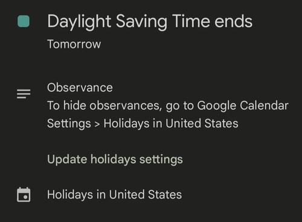This screenshot has width=302, height=222.
Task: Click the Tomorrow date text
Action: click(74, 44)
